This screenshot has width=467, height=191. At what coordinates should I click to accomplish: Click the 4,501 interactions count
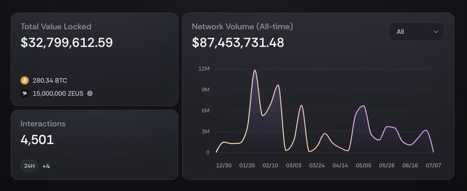tap(37, 140)
